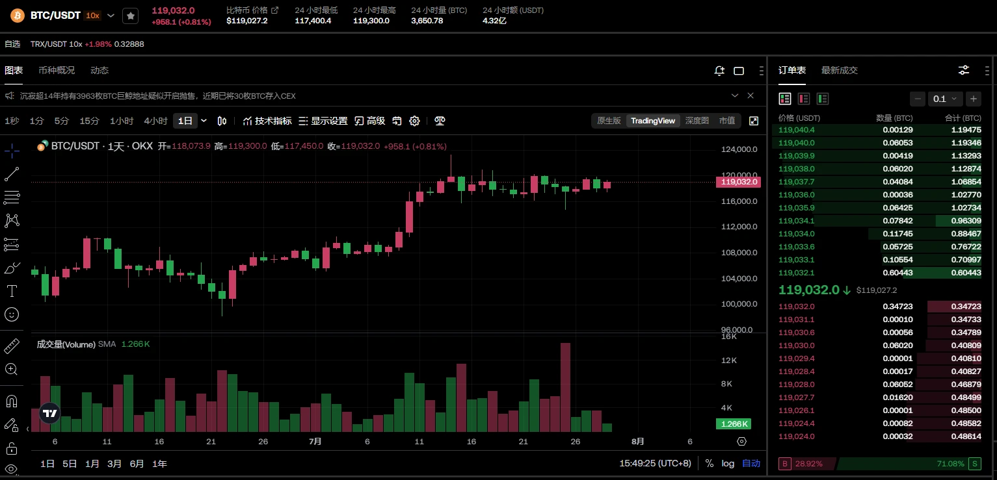Toggle visibility of all drawings eye icon
Screen dimensions: 997x480
click(12, 469)
